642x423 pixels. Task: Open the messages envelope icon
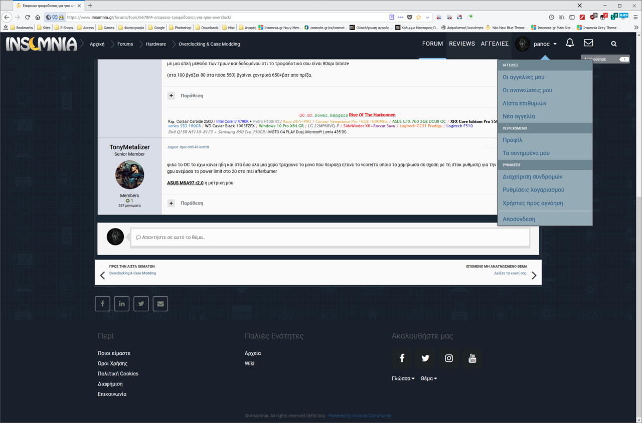click(588, 43)
